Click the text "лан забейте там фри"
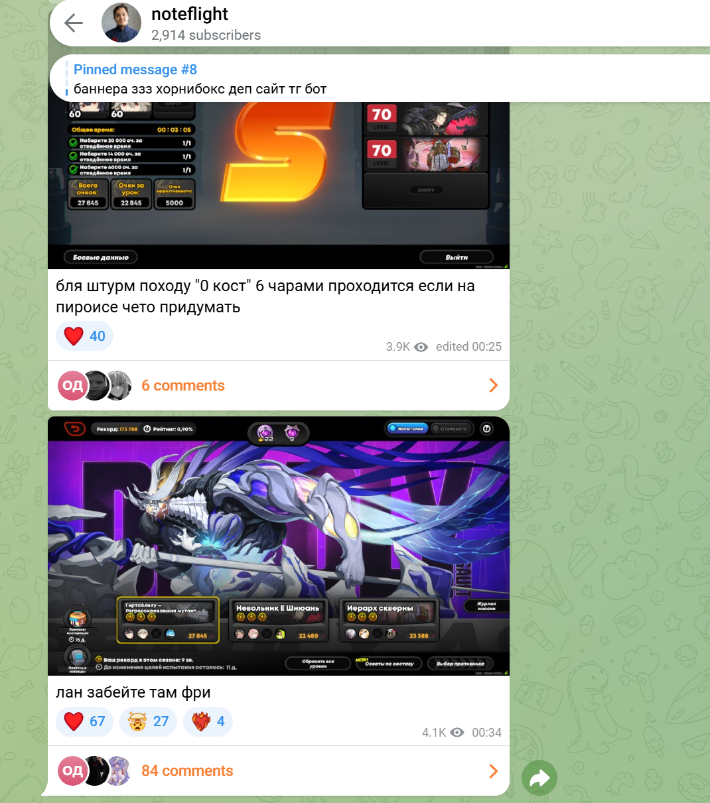710x803 pixels. pos(133,692)
